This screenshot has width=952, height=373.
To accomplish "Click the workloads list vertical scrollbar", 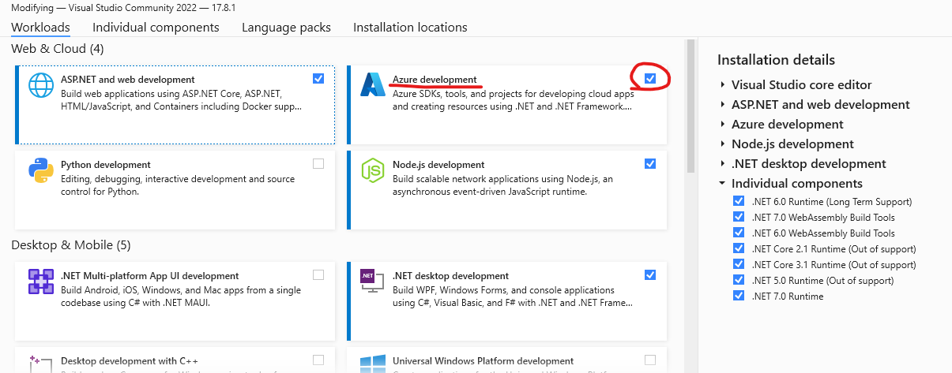I will (690, 106).
